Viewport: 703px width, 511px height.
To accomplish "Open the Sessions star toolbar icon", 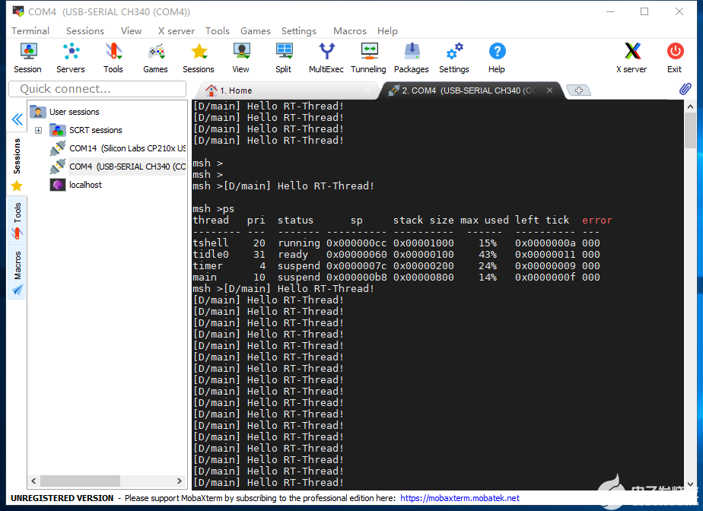I will click(x=198, y=58).
